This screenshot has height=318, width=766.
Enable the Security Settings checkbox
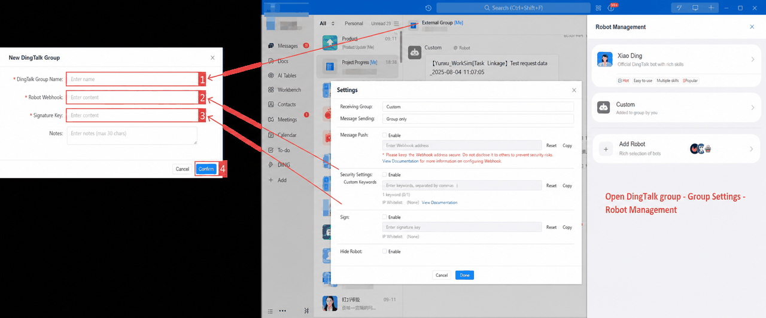coord(385,175)
